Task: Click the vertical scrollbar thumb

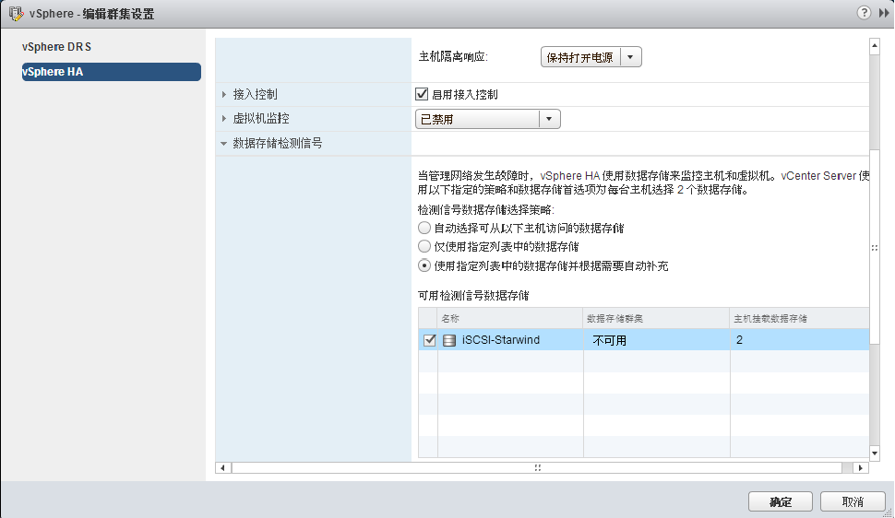Action: (875, 248)
